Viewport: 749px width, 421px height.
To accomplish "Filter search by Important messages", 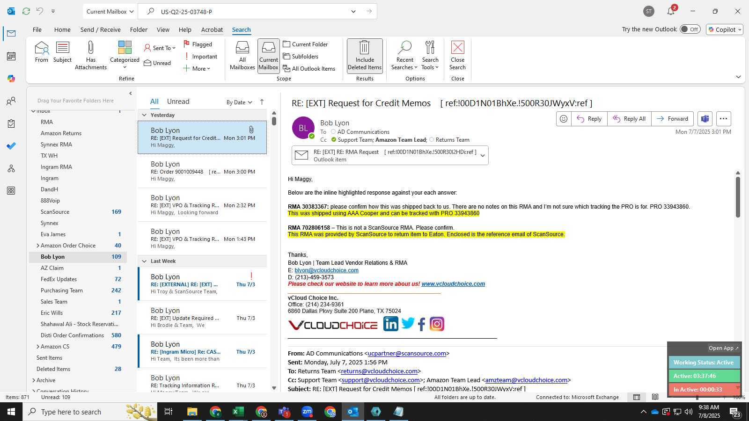I will (201, 57).
